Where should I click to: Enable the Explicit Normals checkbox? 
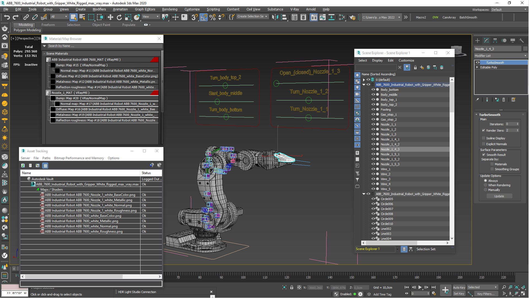[x=484, y=144]
